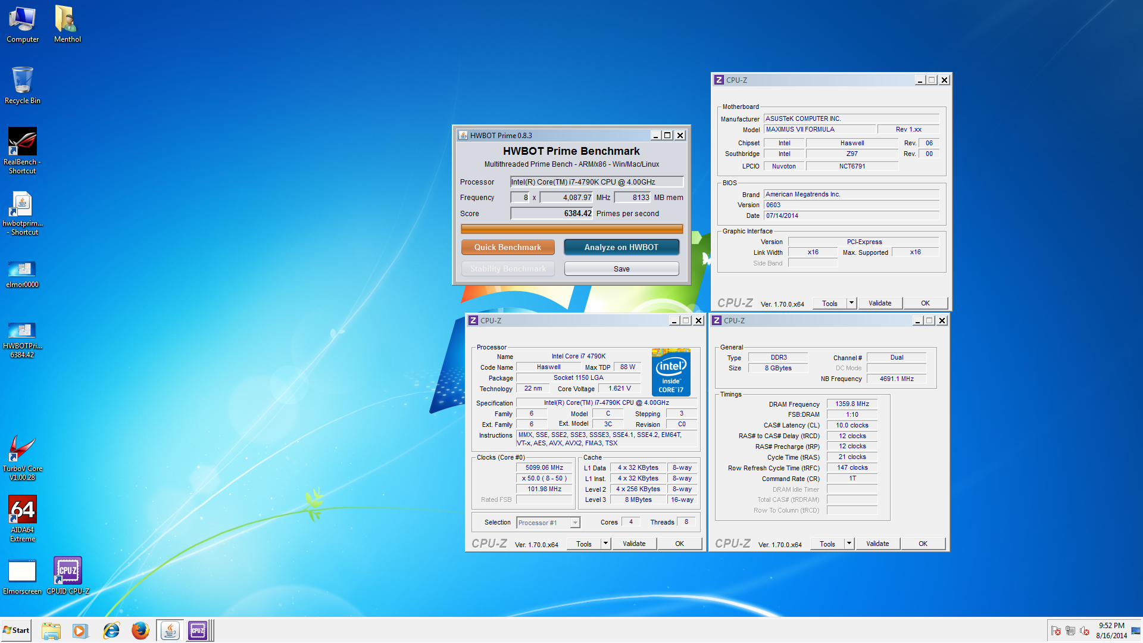This screenshot has height=643, width=1143.
Task: Click the DRAM Frequency value 1359.8 MHz
Action: click(x=852, y=404)
